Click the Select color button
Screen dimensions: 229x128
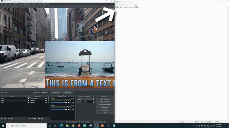68,92
